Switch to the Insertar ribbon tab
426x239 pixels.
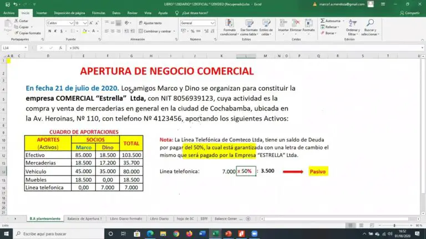42,13
